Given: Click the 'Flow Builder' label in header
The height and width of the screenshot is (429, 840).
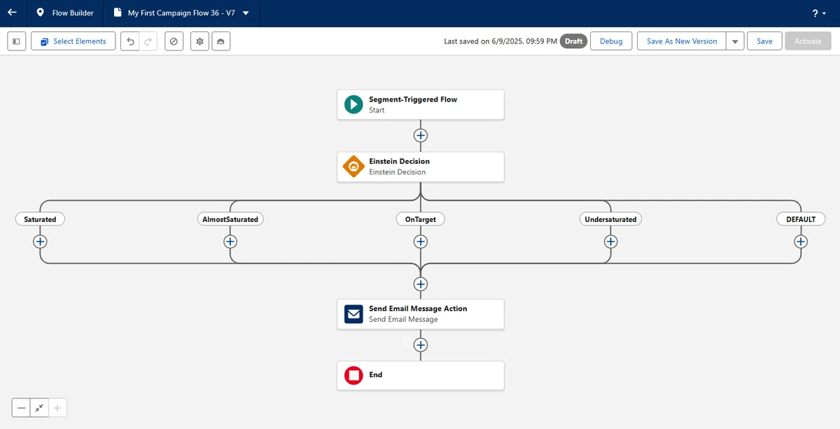Looking at the screenshot, I should 73,13.
